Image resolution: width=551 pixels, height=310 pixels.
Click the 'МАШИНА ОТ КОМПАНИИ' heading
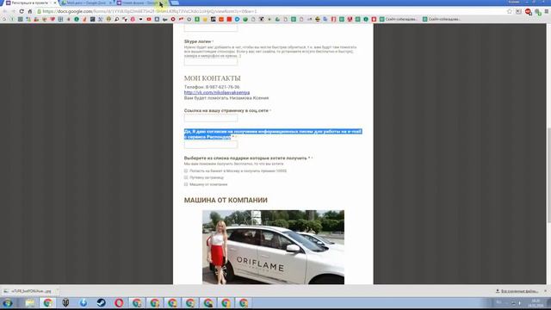pos(226,200)
